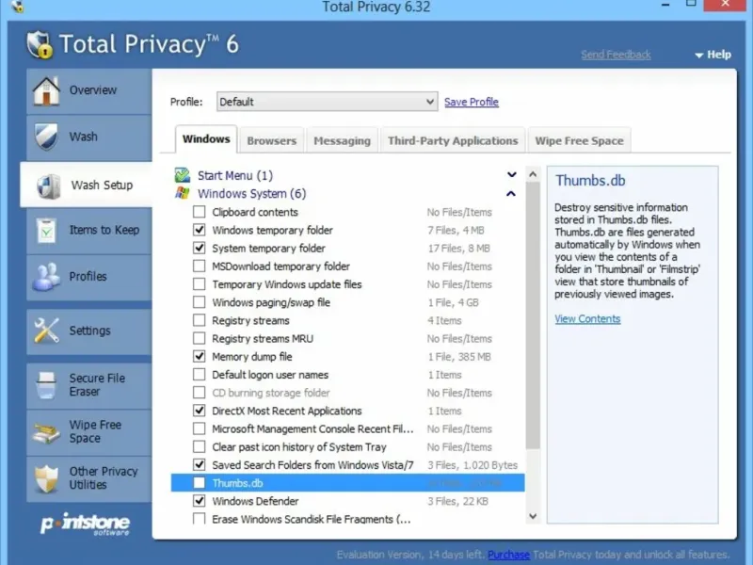Uncheck Windows Defender checkbox
Image resolution: width=753 pixels, height=565 pixels.
pyautogui.click(x=199, y=501)
